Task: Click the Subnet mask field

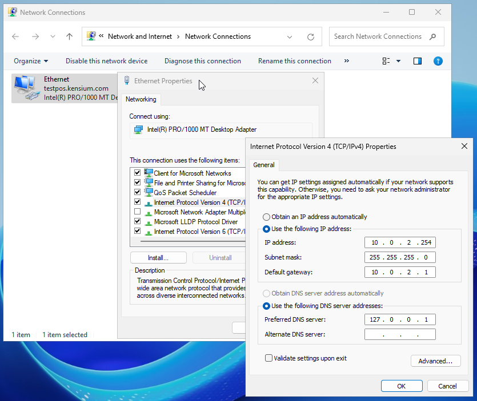Action: click(x=400, y=257)
